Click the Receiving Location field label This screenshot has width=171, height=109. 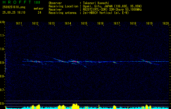63,6
